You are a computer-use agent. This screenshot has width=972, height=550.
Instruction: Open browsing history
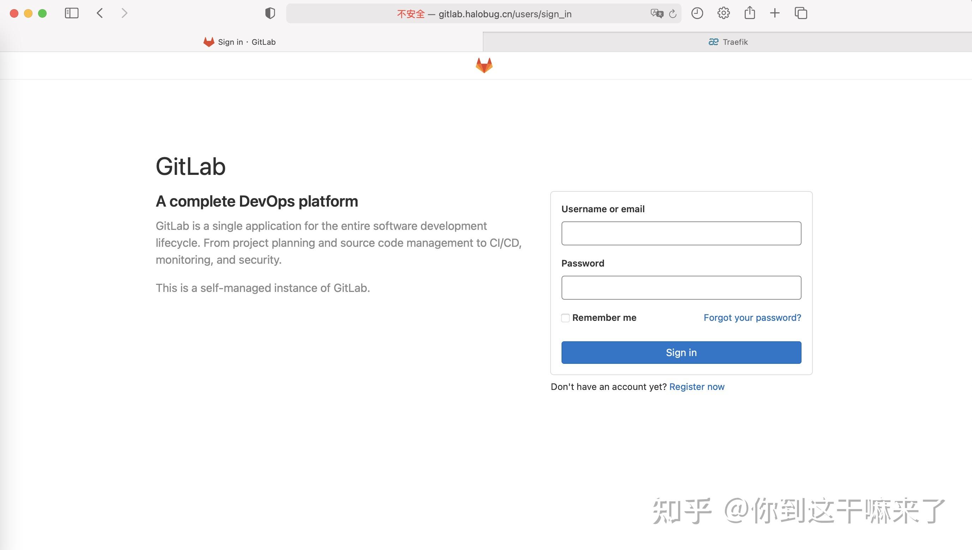[x=697, y=13]
